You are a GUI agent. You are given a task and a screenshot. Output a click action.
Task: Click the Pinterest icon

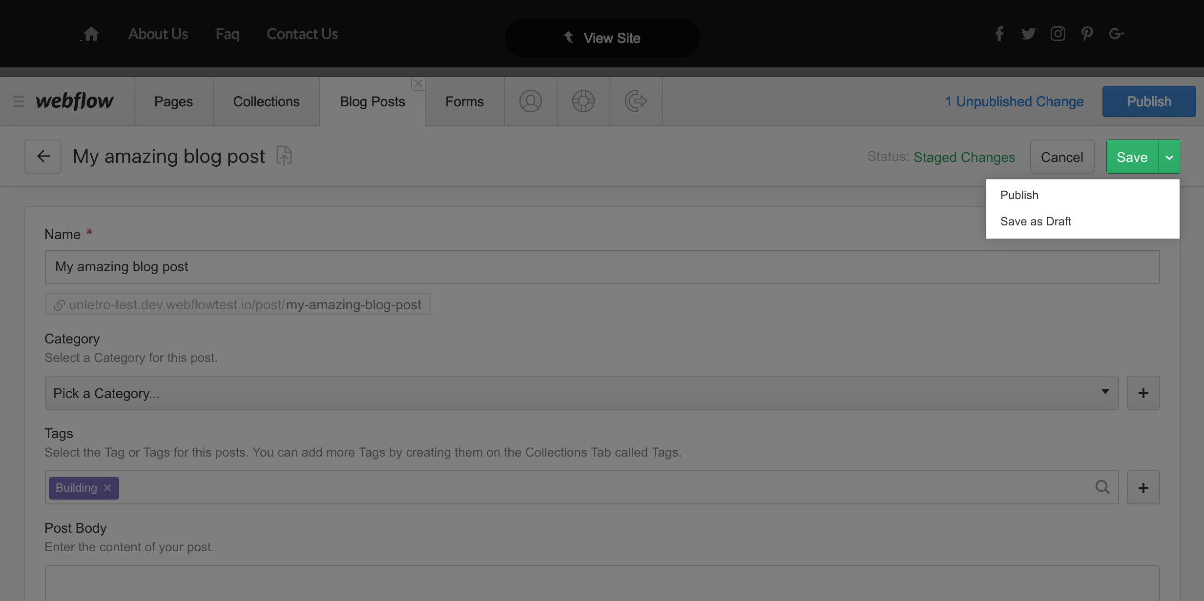pyautogui.click(x=1087, y=34)
